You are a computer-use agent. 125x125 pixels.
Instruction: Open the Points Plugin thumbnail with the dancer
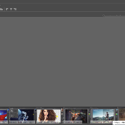click(x=77, y=115)
